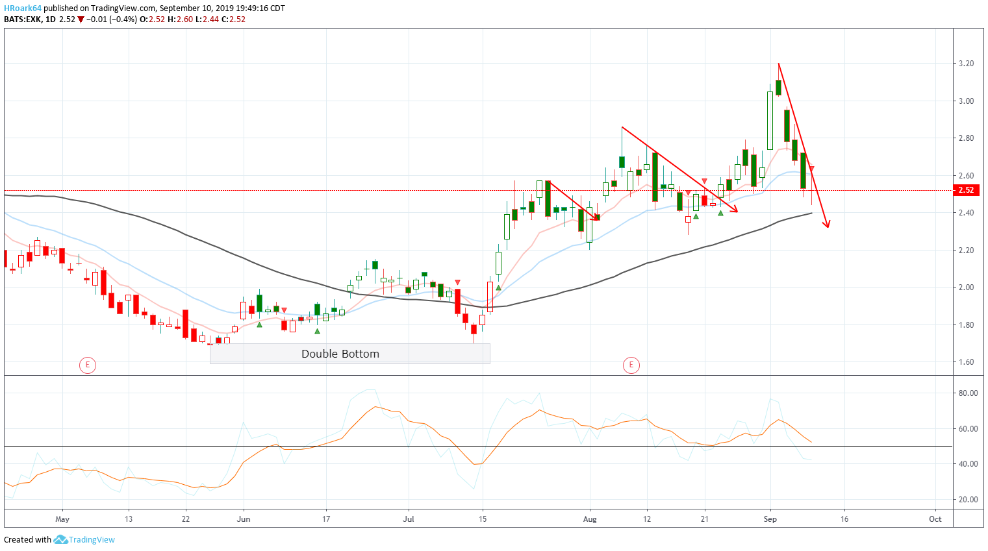Click the 'Aug' date axis label

(590, 519)
